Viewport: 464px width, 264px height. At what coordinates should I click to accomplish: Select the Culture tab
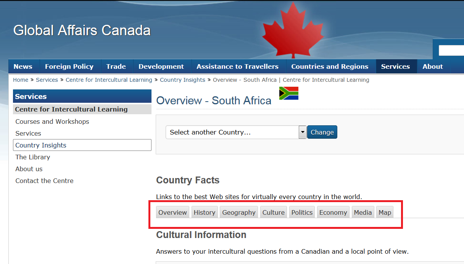pos(274,212)
